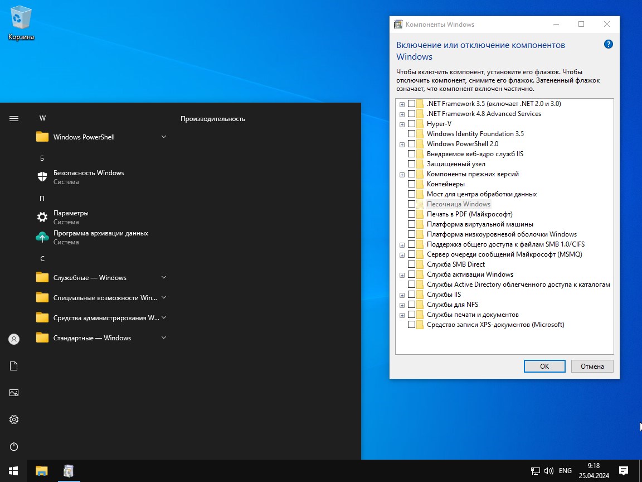The image size is (642, 482).
Task: Click folder icon beside Контейнеры
Action: click(x=420, y=184)
